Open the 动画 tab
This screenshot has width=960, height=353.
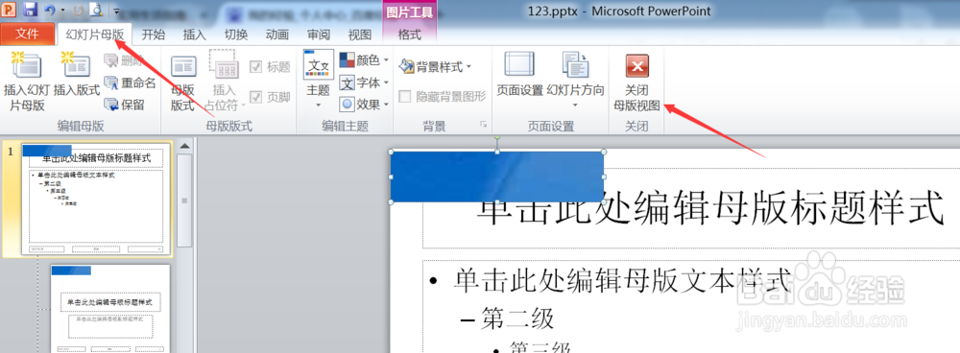tap(277, 35)
